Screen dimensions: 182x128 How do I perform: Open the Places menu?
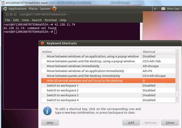33,9
